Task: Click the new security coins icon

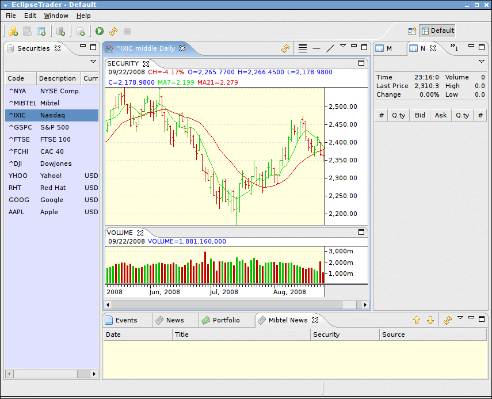Action: pos(13,31)
